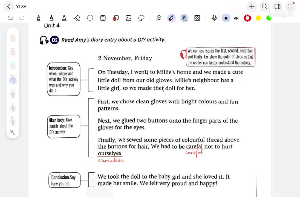
Task: Select the shapes tool
Action: 116,18
